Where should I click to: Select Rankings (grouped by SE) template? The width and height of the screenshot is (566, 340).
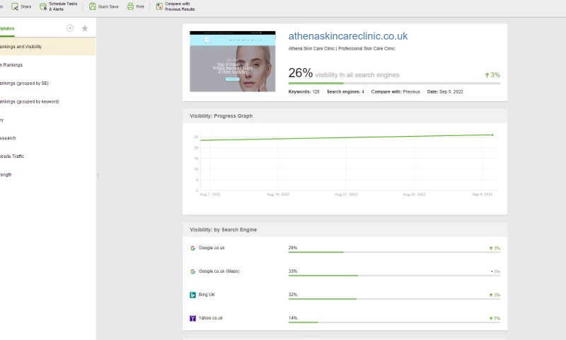click(x=24, y=84)
